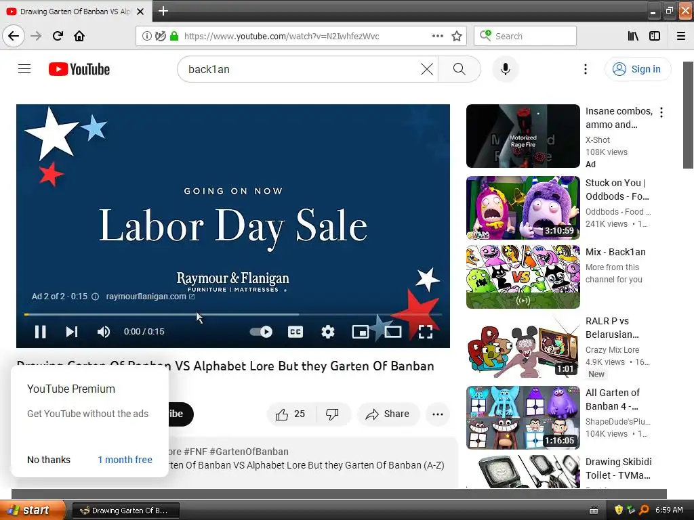Reload the page with the refresh icon
This screenshot has height=520, width=694.
tap(58, 36)
